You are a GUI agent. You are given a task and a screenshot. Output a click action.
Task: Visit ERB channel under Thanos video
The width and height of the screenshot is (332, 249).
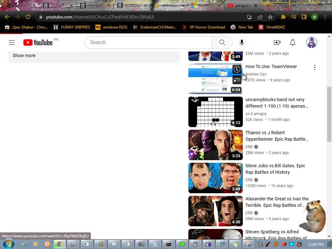[249, 147]
